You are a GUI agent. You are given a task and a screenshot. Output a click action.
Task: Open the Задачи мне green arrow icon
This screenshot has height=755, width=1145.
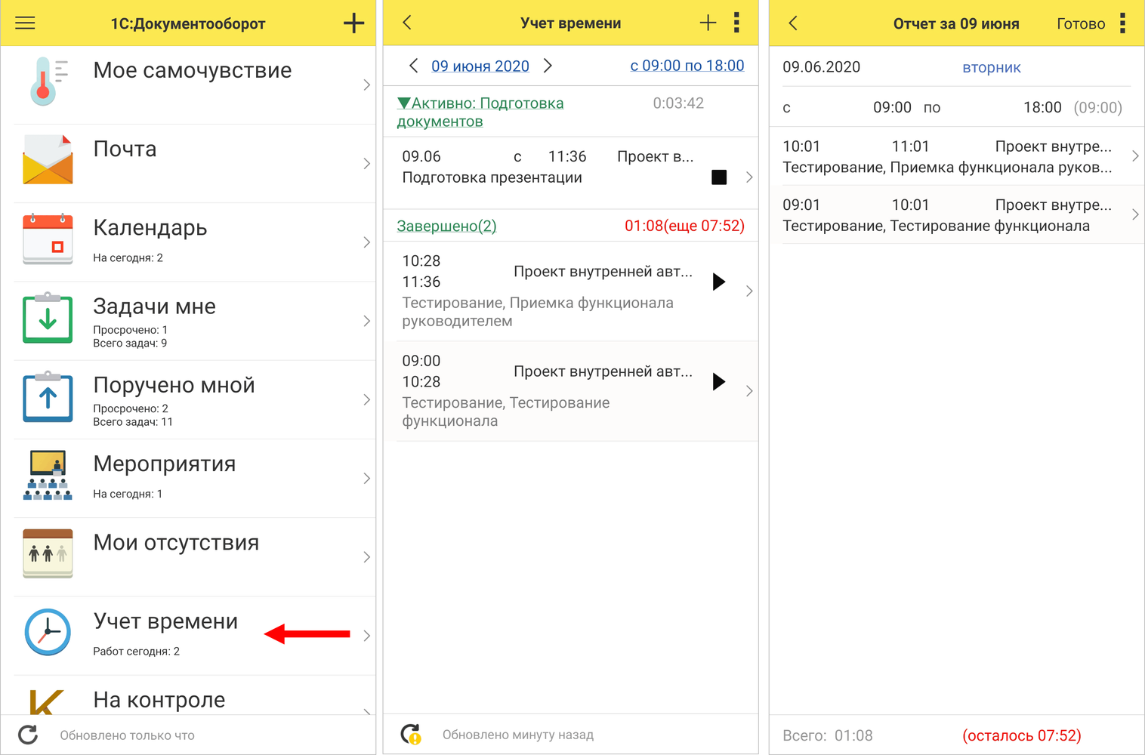click(48, 318)
